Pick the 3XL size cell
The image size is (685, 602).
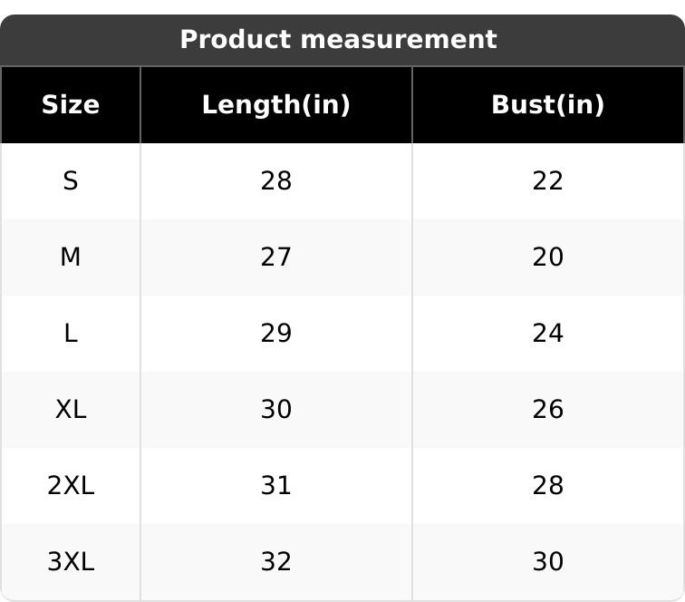(71, 562)
